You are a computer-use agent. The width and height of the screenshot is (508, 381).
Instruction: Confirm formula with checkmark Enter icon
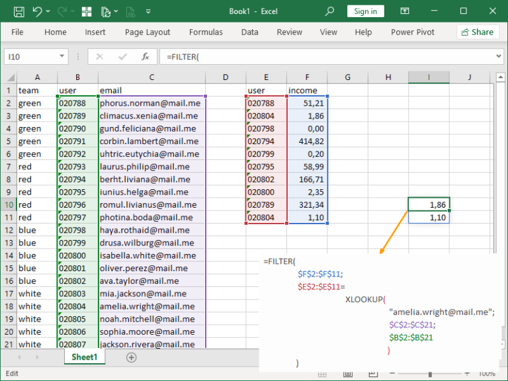[122, 57]
